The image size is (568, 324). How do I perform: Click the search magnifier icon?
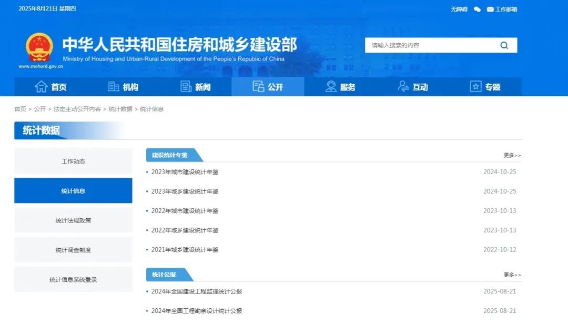pos(504,45)
